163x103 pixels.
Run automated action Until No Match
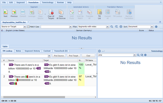pyautogui.click(x=80, y=14)
